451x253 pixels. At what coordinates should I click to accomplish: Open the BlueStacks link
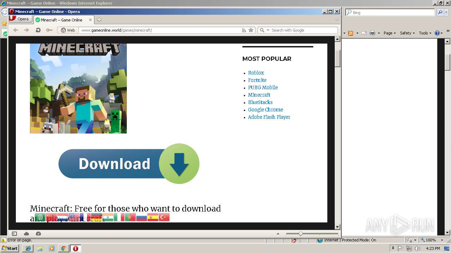[260, 102]
